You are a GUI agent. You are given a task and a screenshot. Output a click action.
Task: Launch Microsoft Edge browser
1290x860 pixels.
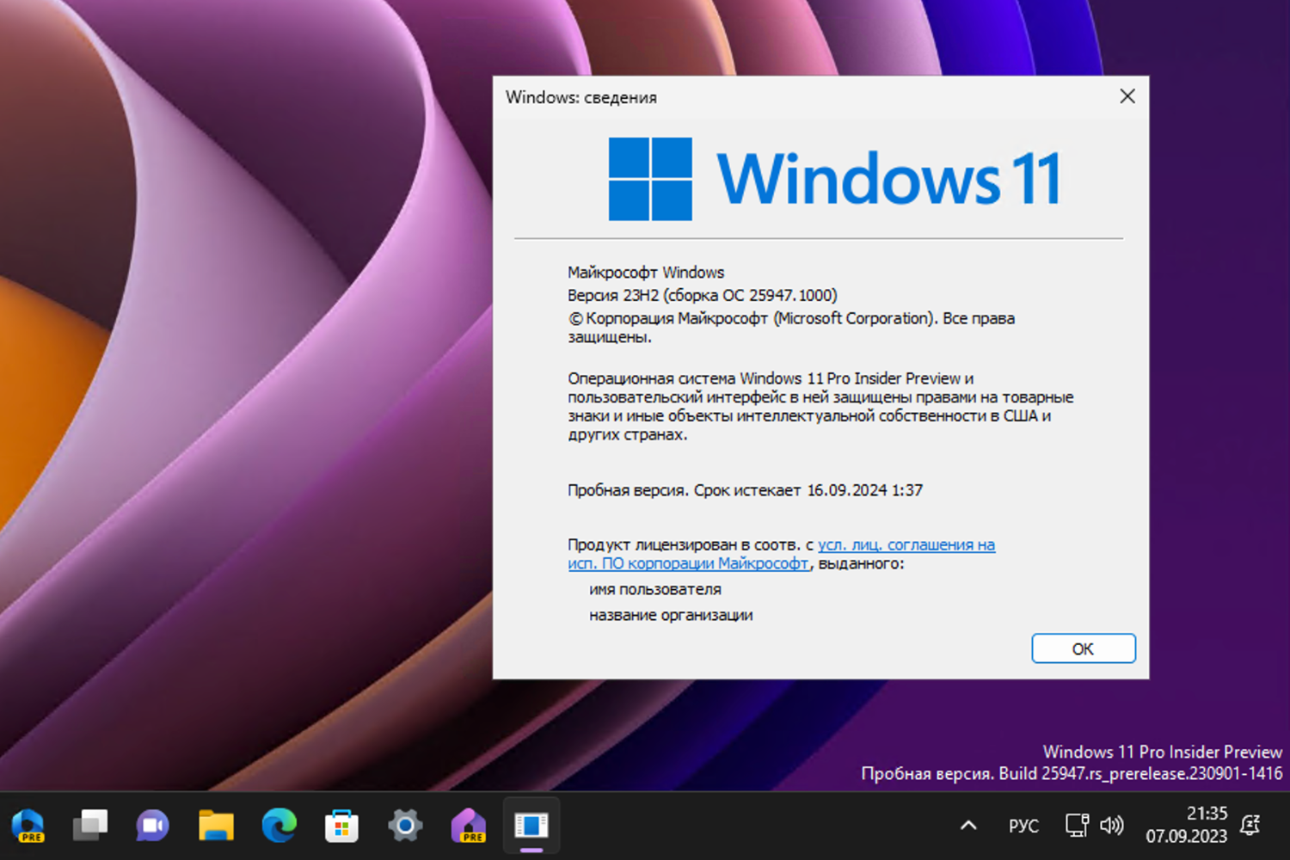click(279, 826)
